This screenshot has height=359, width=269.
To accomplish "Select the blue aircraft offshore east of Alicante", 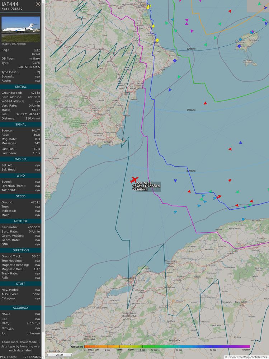I will 170,90.
